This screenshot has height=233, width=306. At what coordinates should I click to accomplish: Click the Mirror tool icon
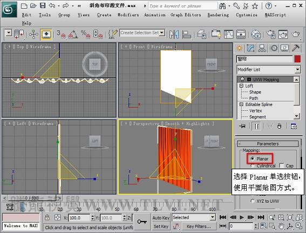[174, 35]
